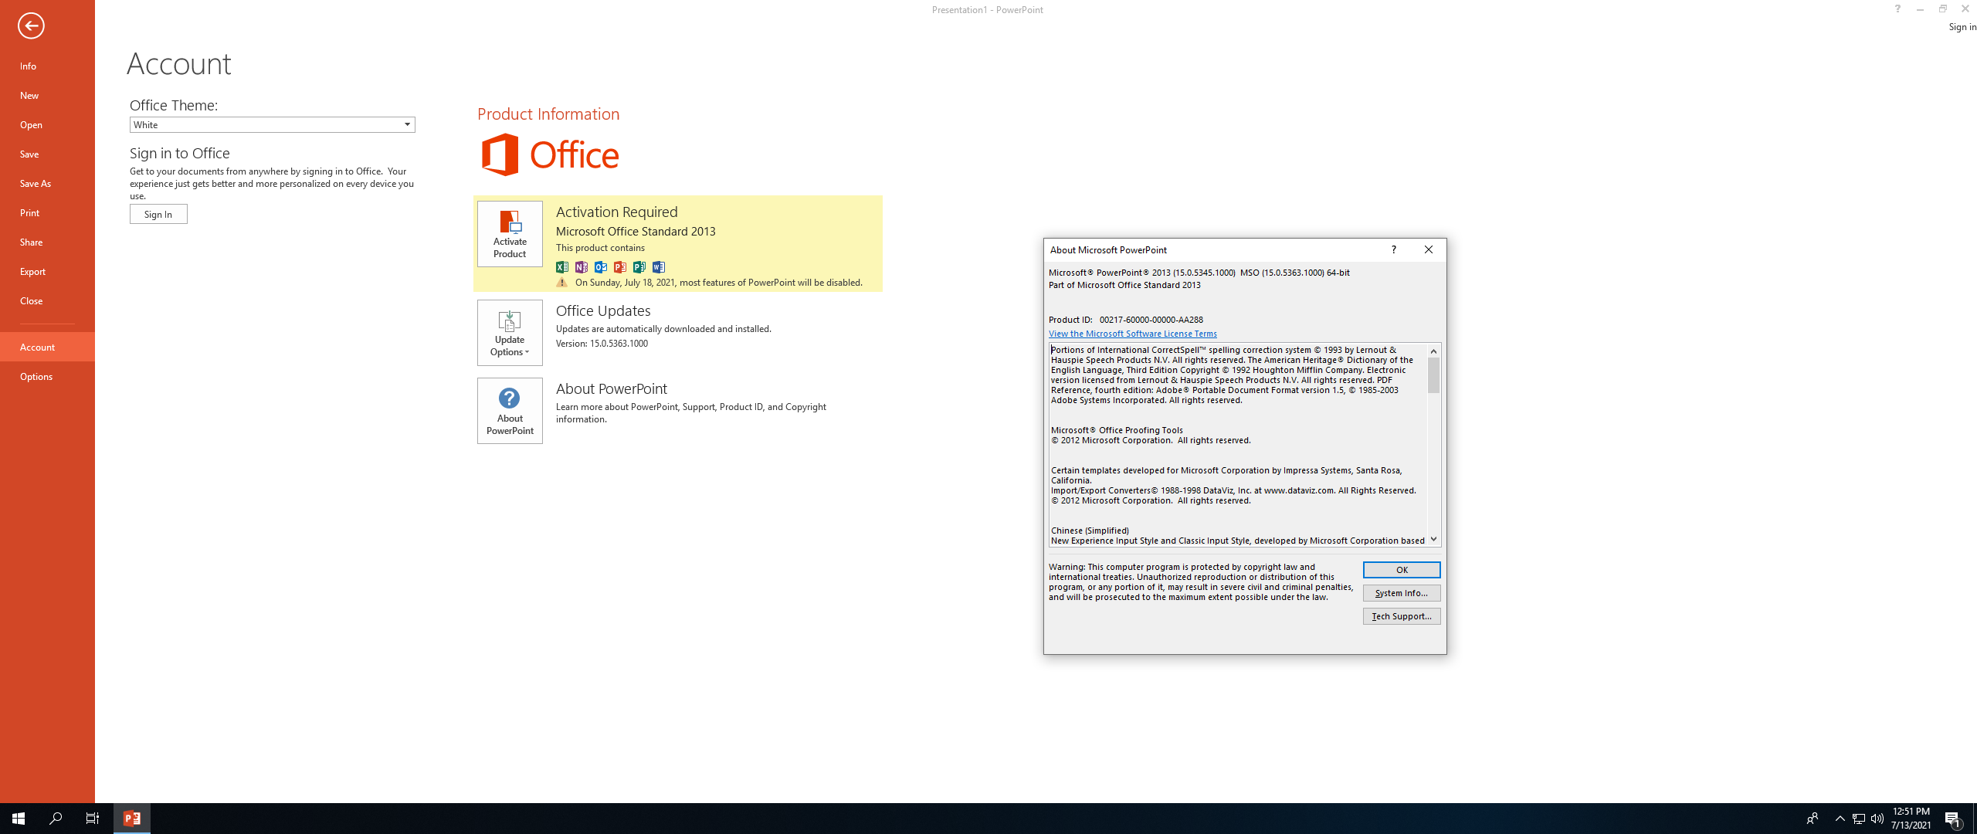Click the taskbar clock showing 12:51 PM
Image resolution: width=1977 pixels, height=834 pixels.
(1911, 819)
